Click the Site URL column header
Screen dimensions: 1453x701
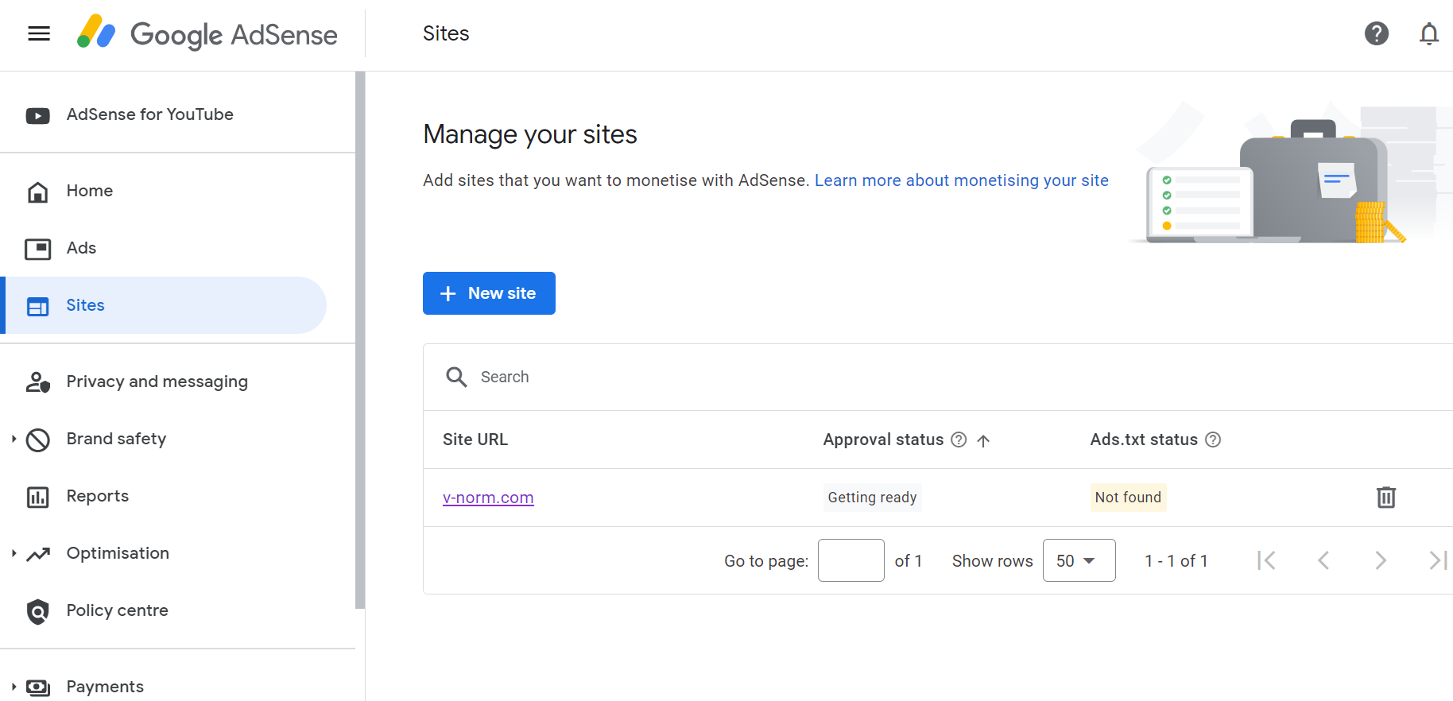[475, 440]
